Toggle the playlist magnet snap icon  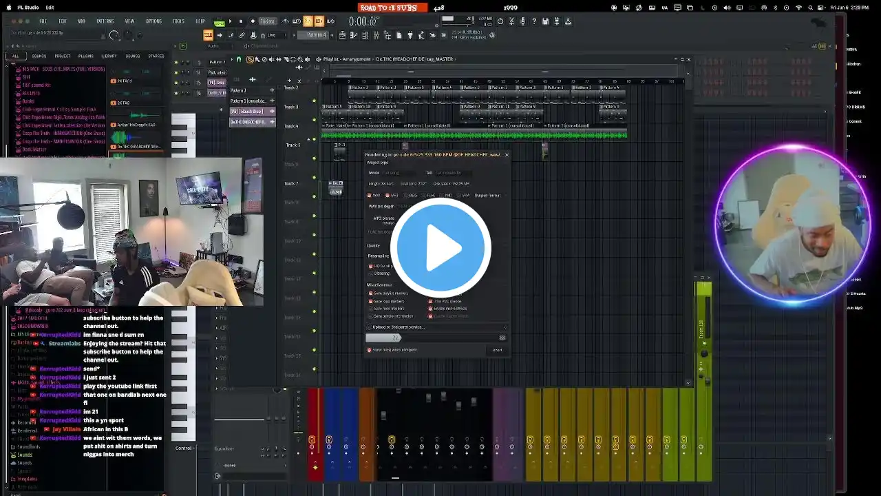pyautogui.click(x=239, y=59)
